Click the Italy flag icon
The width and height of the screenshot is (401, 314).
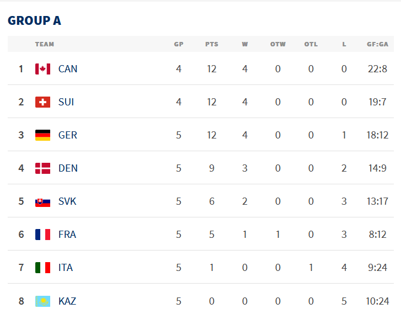tap(42, 268)
